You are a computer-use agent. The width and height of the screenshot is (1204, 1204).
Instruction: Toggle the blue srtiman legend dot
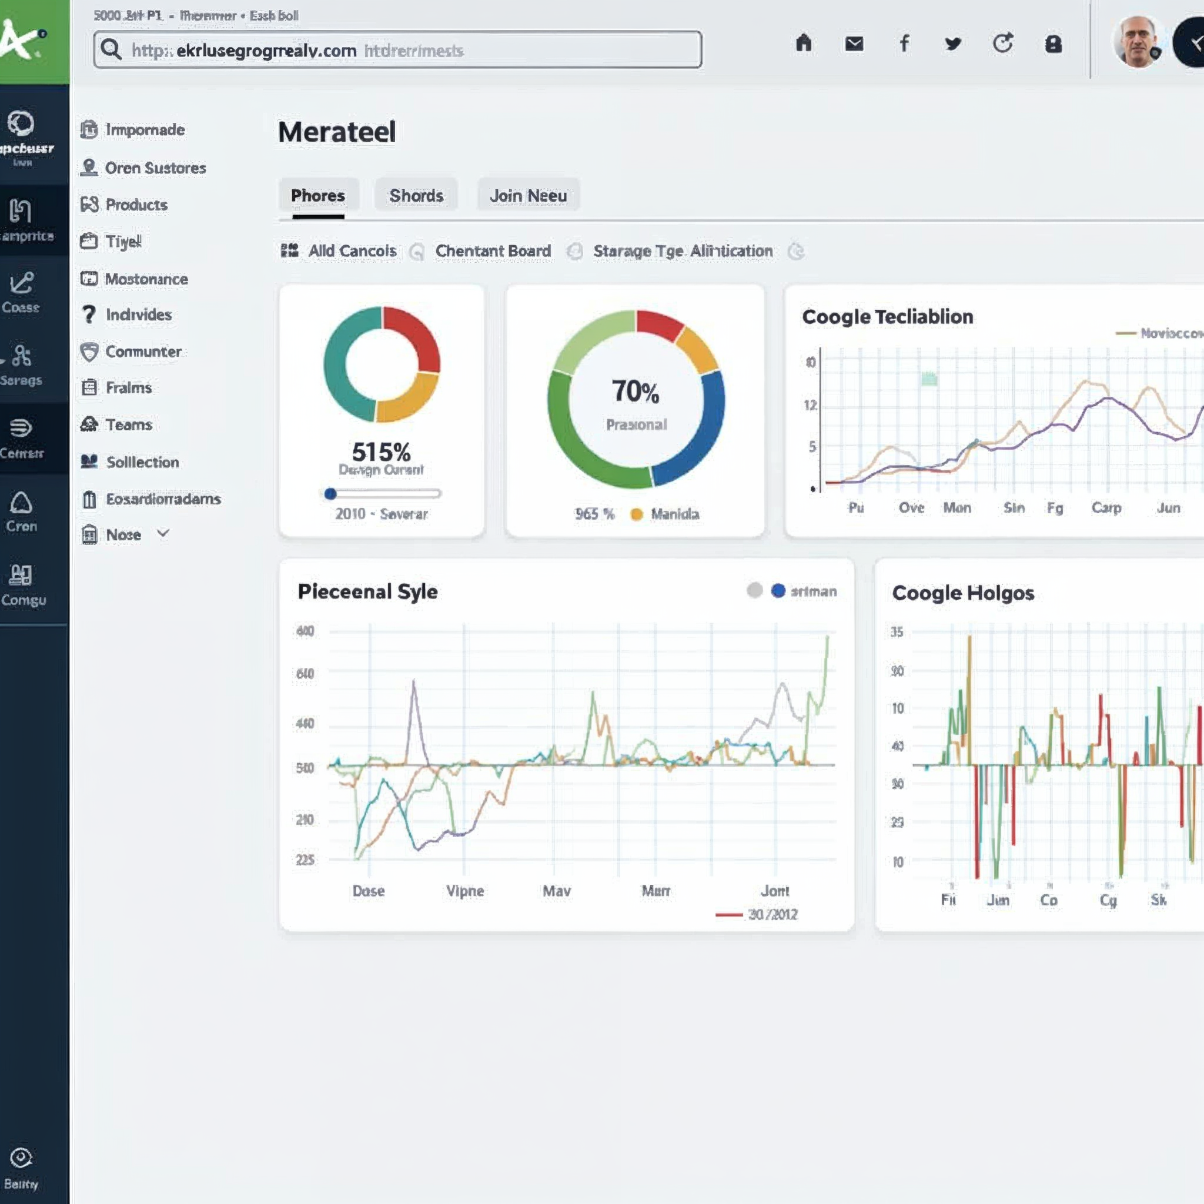778,590
